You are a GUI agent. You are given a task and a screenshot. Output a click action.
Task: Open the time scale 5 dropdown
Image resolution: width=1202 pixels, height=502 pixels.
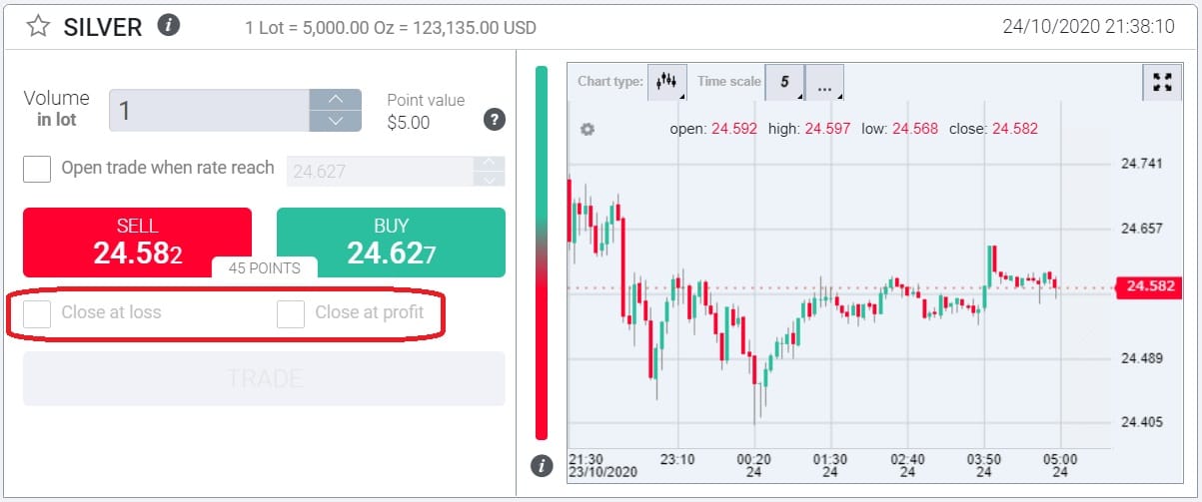(784, 82)
